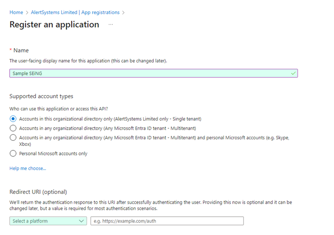
Task: Open the Help me choose link
Action: [x=28, y=168]
